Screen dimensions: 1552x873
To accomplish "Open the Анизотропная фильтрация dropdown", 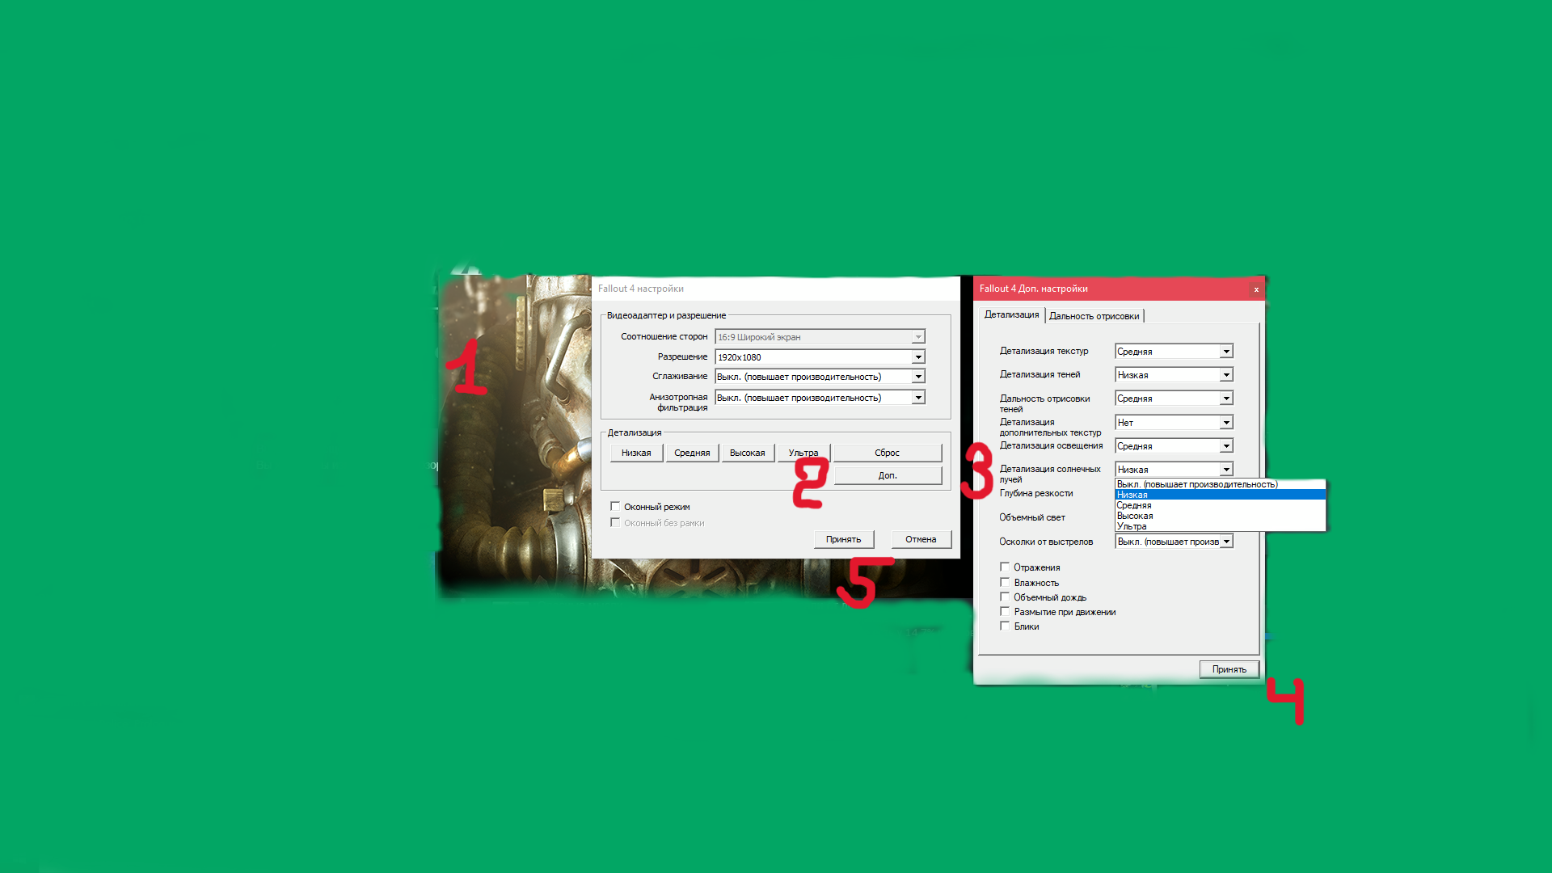I will click(820, 398).
